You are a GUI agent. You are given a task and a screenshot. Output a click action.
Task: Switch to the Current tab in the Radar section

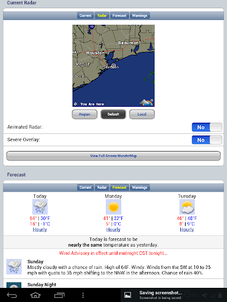click(x=86, y=15)
